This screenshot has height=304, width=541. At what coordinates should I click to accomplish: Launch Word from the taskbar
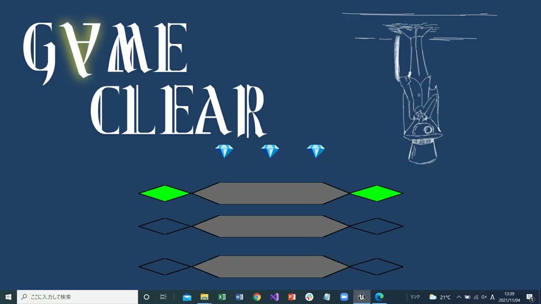239,297
